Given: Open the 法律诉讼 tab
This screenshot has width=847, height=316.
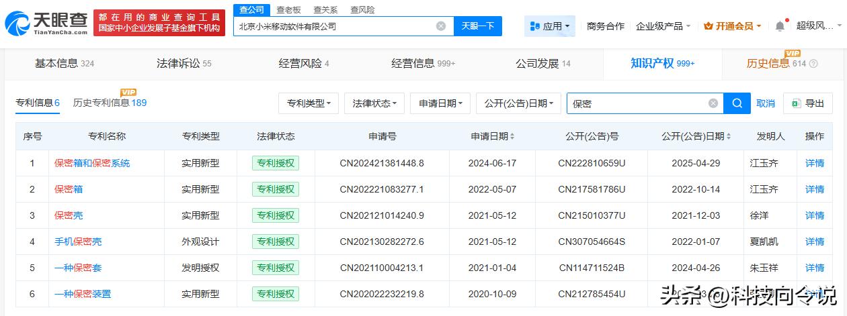Looking at the screenshot, I should (x=184, y=64).
